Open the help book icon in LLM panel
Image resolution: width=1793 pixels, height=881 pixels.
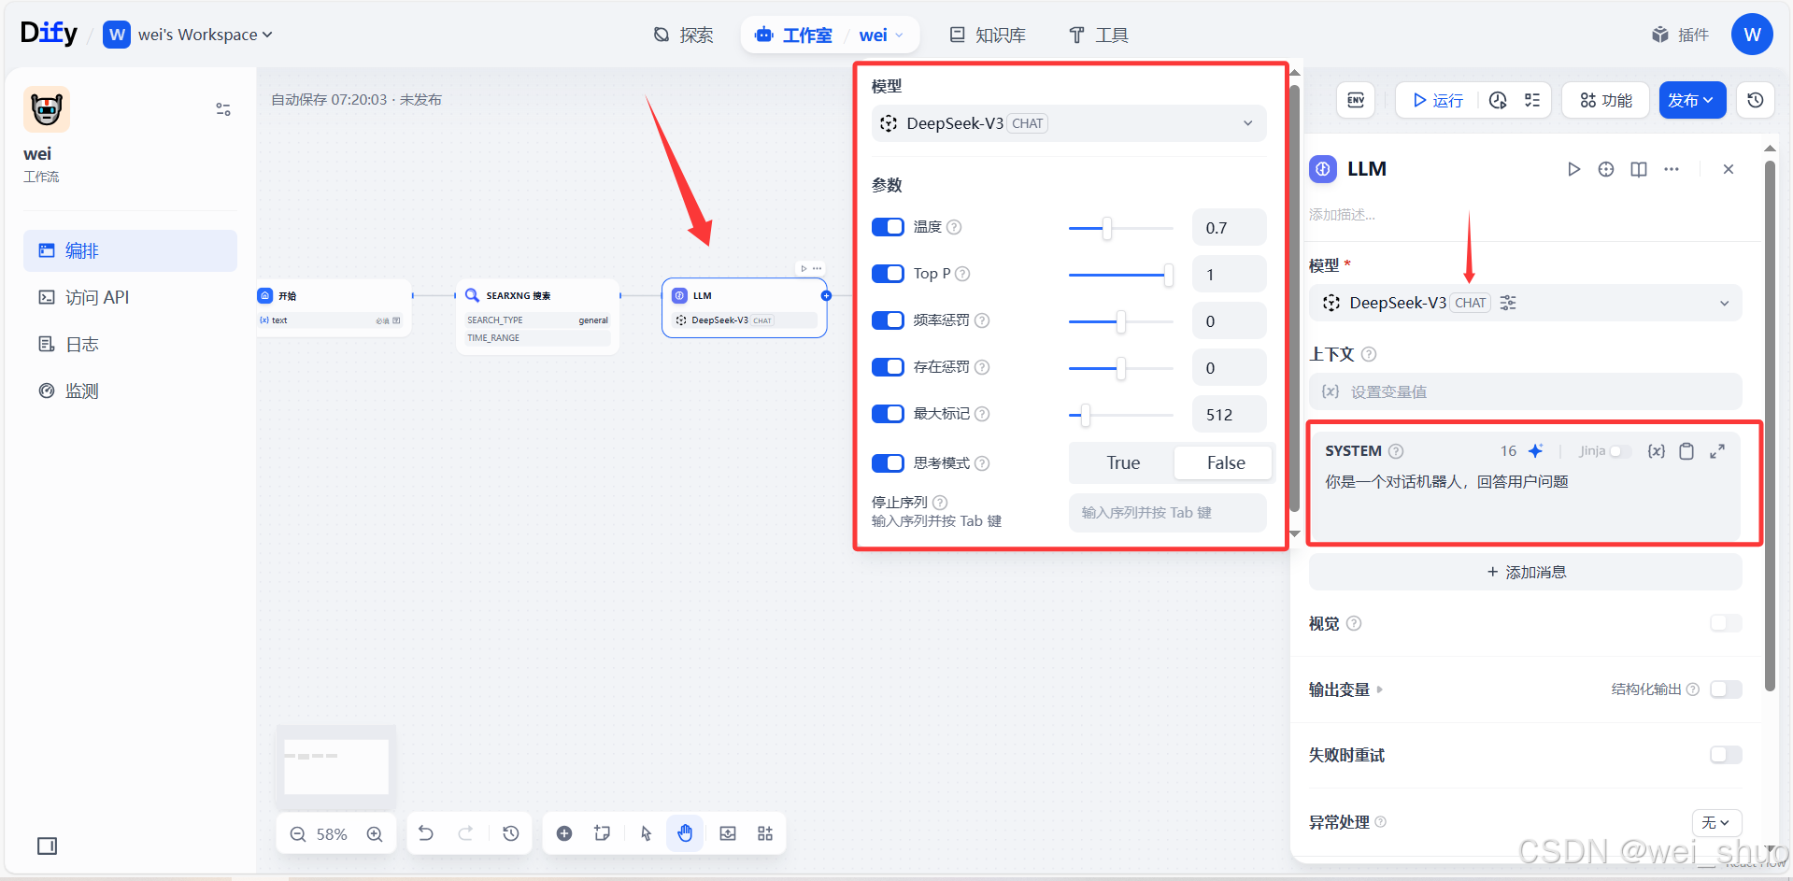[x=1639, y=169]
